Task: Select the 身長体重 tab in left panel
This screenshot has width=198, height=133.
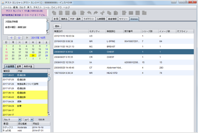Action: coord(28,66)
